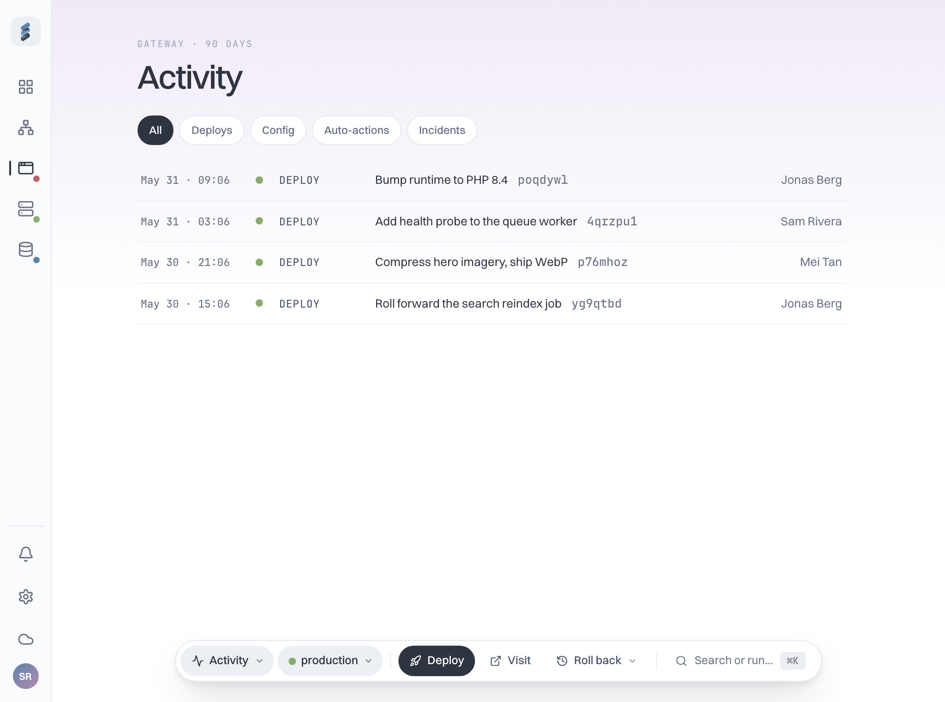
Task: Filter activity by Deploys
Action: [x=212, y=130]
